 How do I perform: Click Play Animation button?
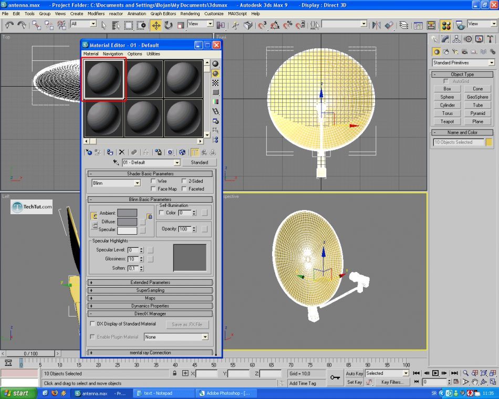pos(435,373)
